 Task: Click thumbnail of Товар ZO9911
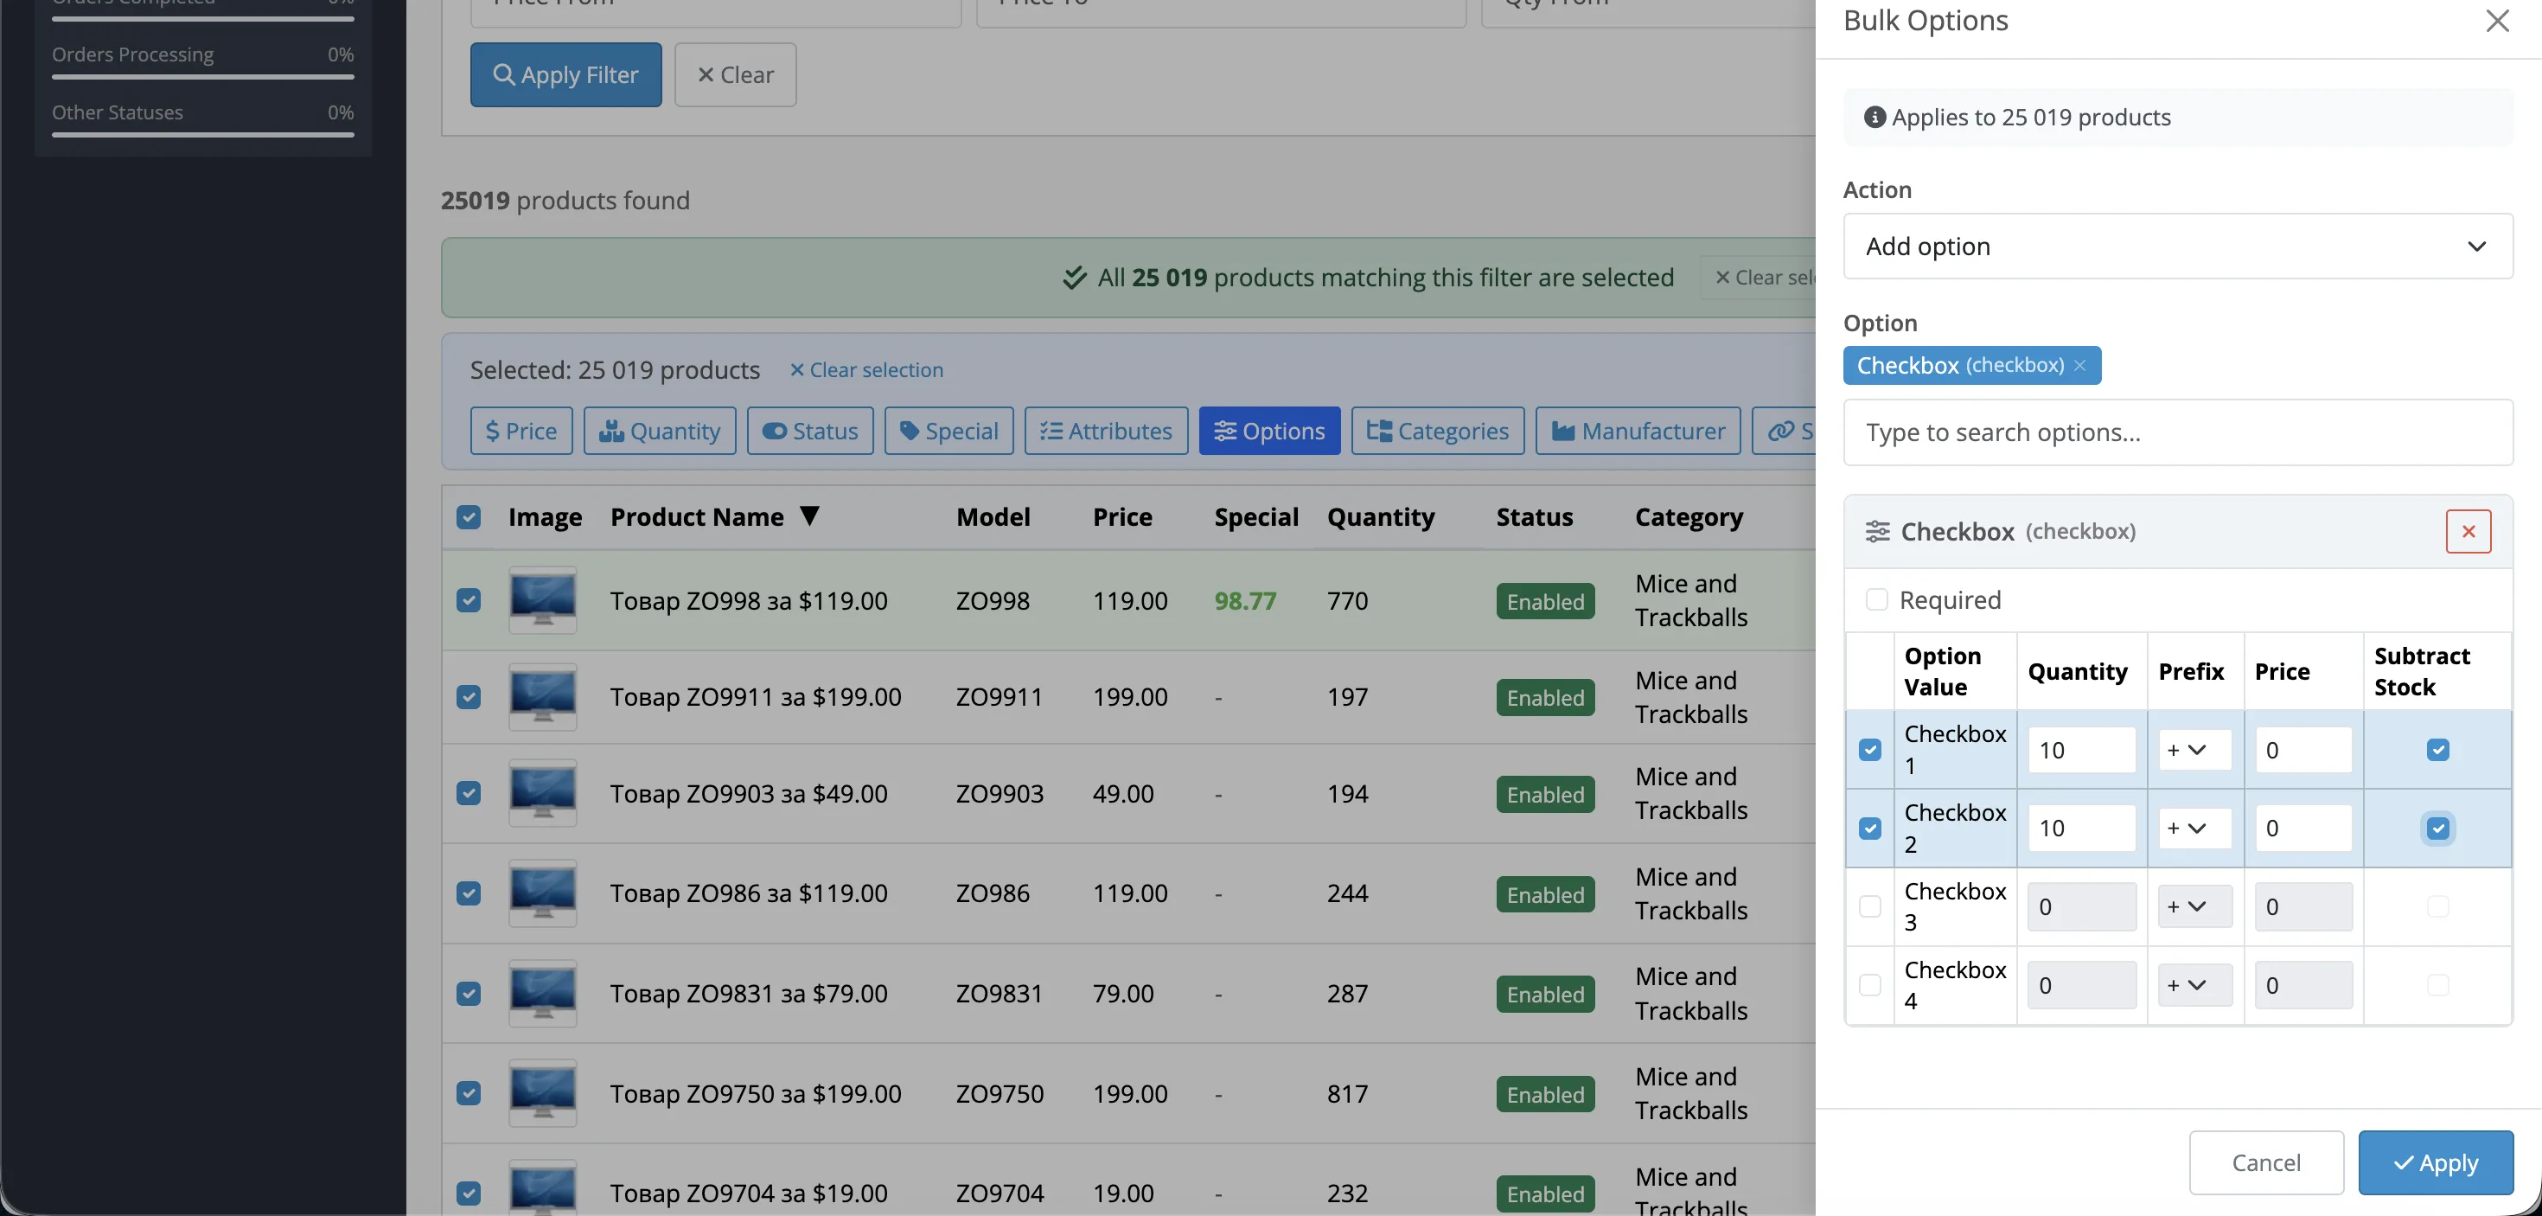[x=543, y=697]
